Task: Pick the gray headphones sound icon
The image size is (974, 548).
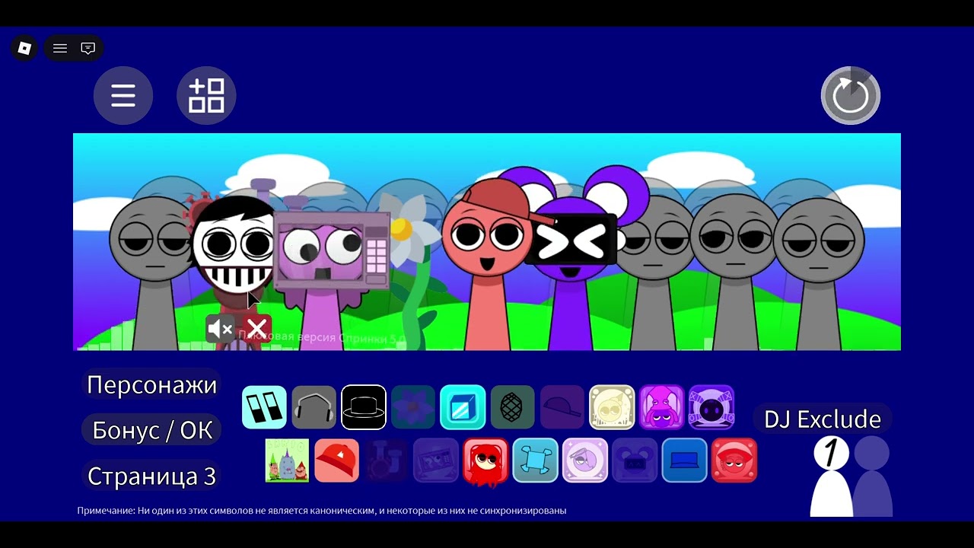Action: pyautogui.click(x=314, y=407)
